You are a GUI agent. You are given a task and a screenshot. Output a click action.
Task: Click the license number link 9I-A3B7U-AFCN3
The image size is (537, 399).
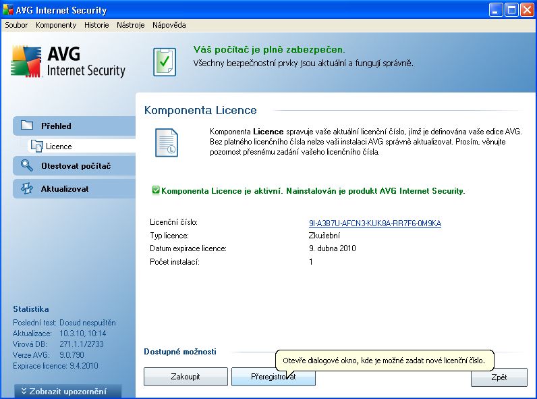(x=375, y=223)
